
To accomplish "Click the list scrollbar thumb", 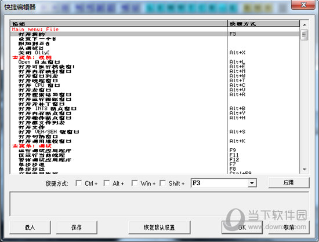I will pyautogui.click(x=304, y=35).
